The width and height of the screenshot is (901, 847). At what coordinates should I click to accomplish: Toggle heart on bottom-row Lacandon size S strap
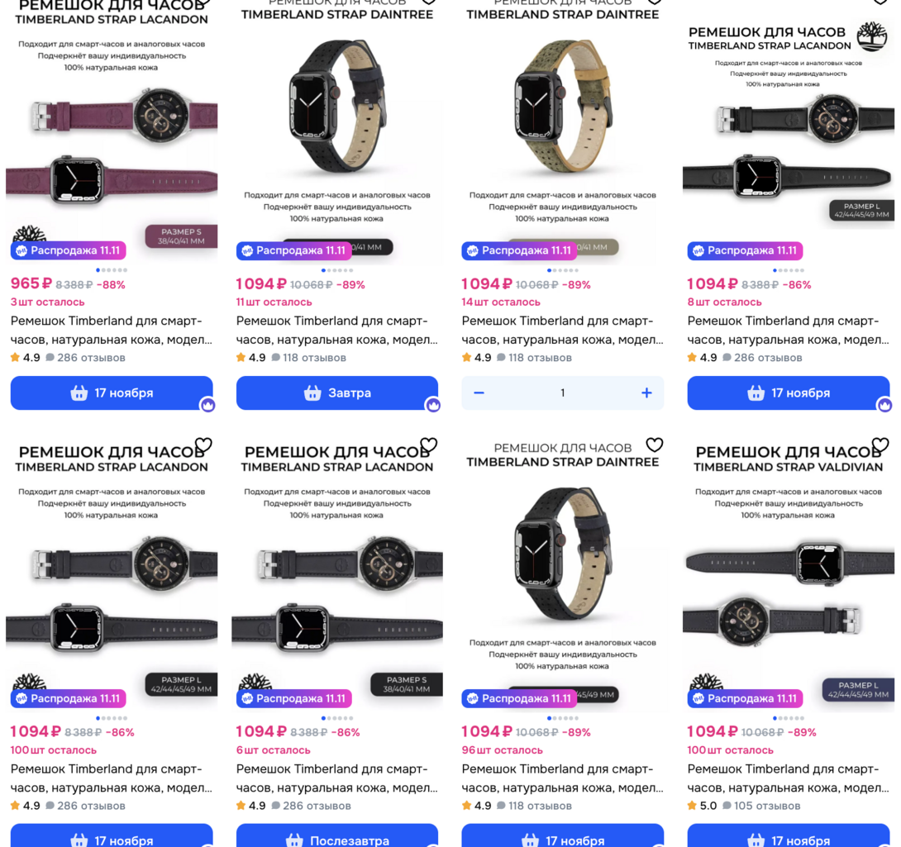(429, 445)
